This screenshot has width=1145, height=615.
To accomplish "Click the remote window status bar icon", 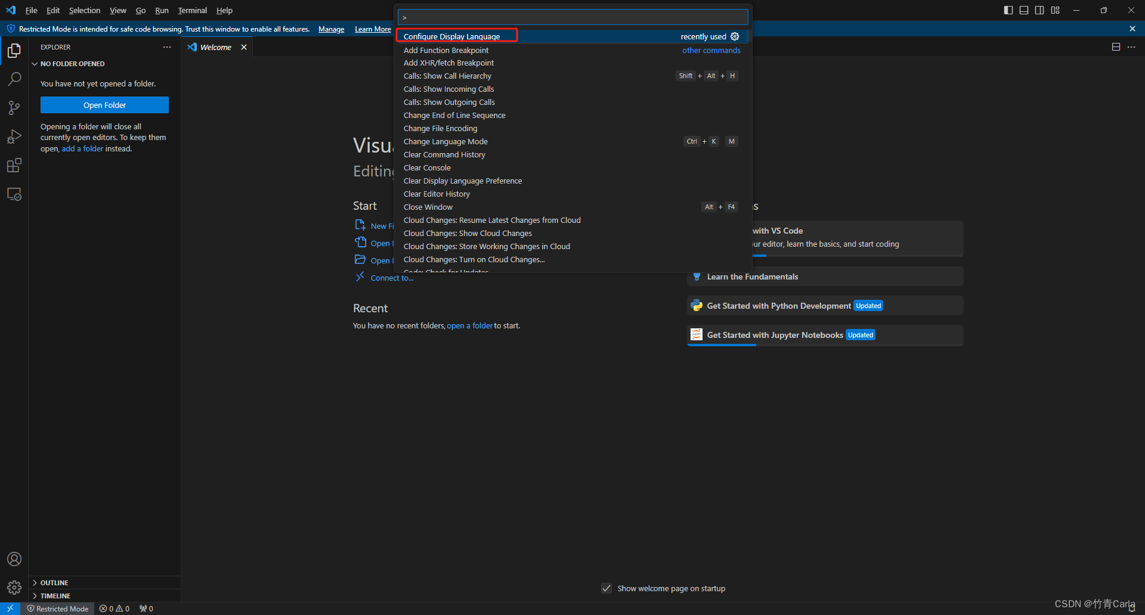I will [10, 608].
